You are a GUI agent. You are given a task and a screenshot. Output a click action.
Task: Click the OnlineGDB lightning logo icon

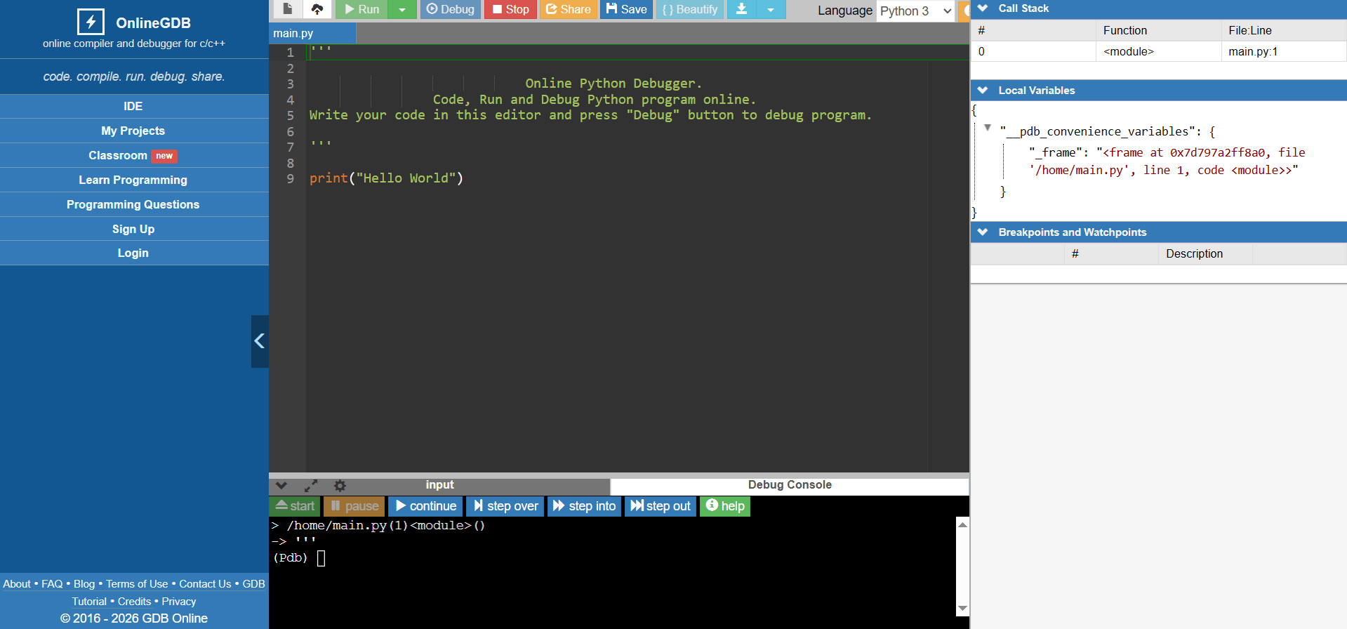[91, 22]
